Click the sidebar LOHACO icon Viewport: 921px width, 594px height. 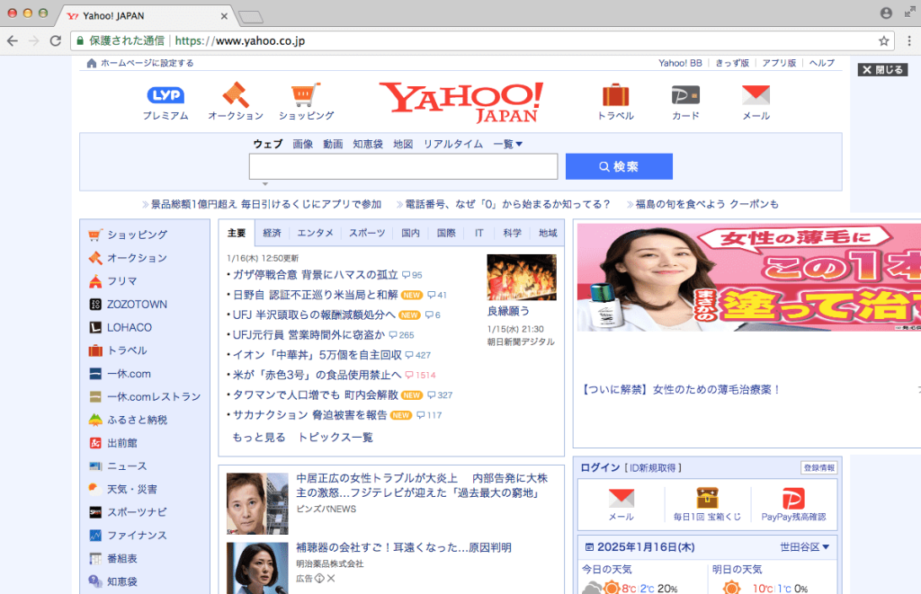pos(95,327)
